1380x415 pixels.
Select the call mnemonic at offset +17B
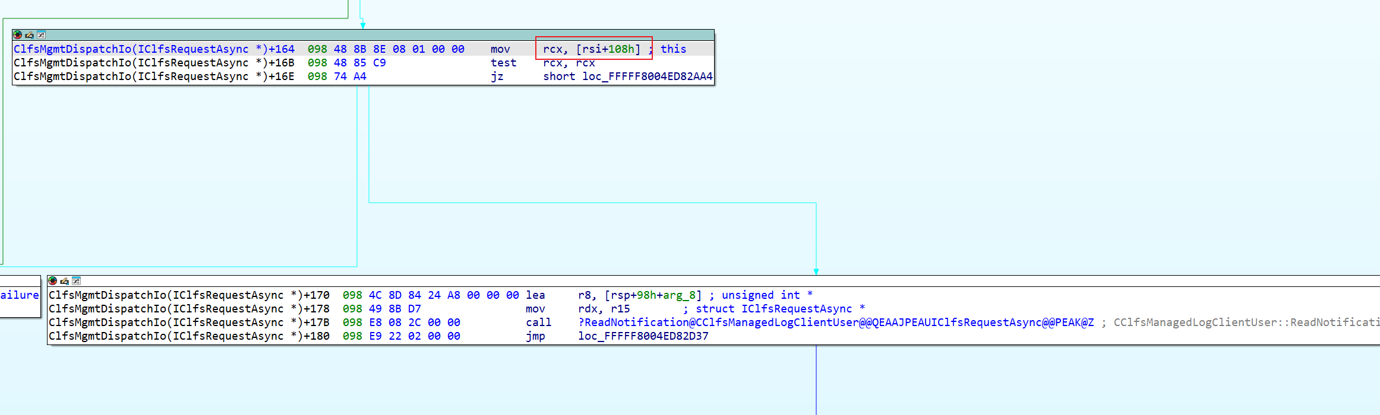pyautogui.click(x=538, y=323)
